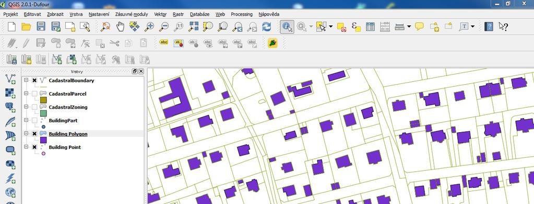Collapse the CadastralZoning layer tree node
Viewport: 534px width, 204px height.
point(26,107)
